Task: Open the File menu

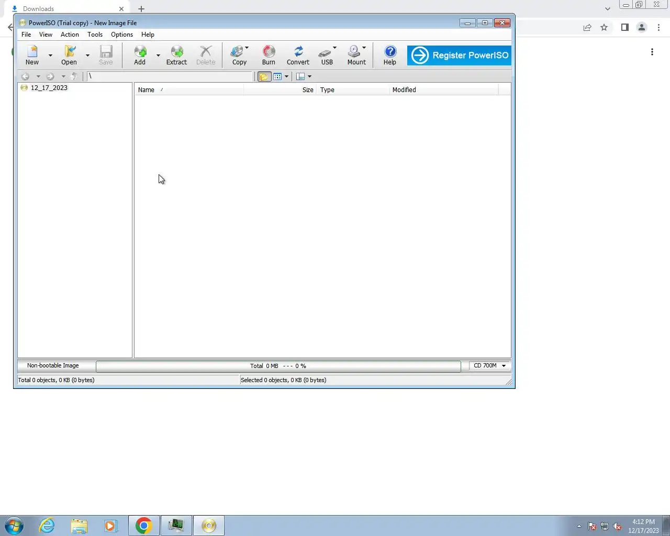Action: tap(26, 35)
